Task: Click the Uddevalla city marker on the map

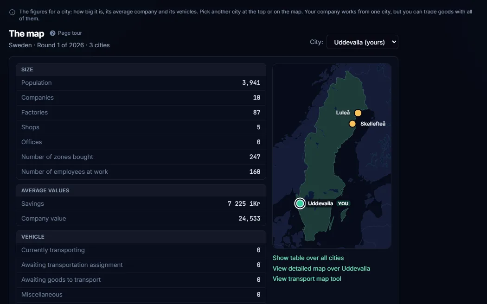Action: 300,203
